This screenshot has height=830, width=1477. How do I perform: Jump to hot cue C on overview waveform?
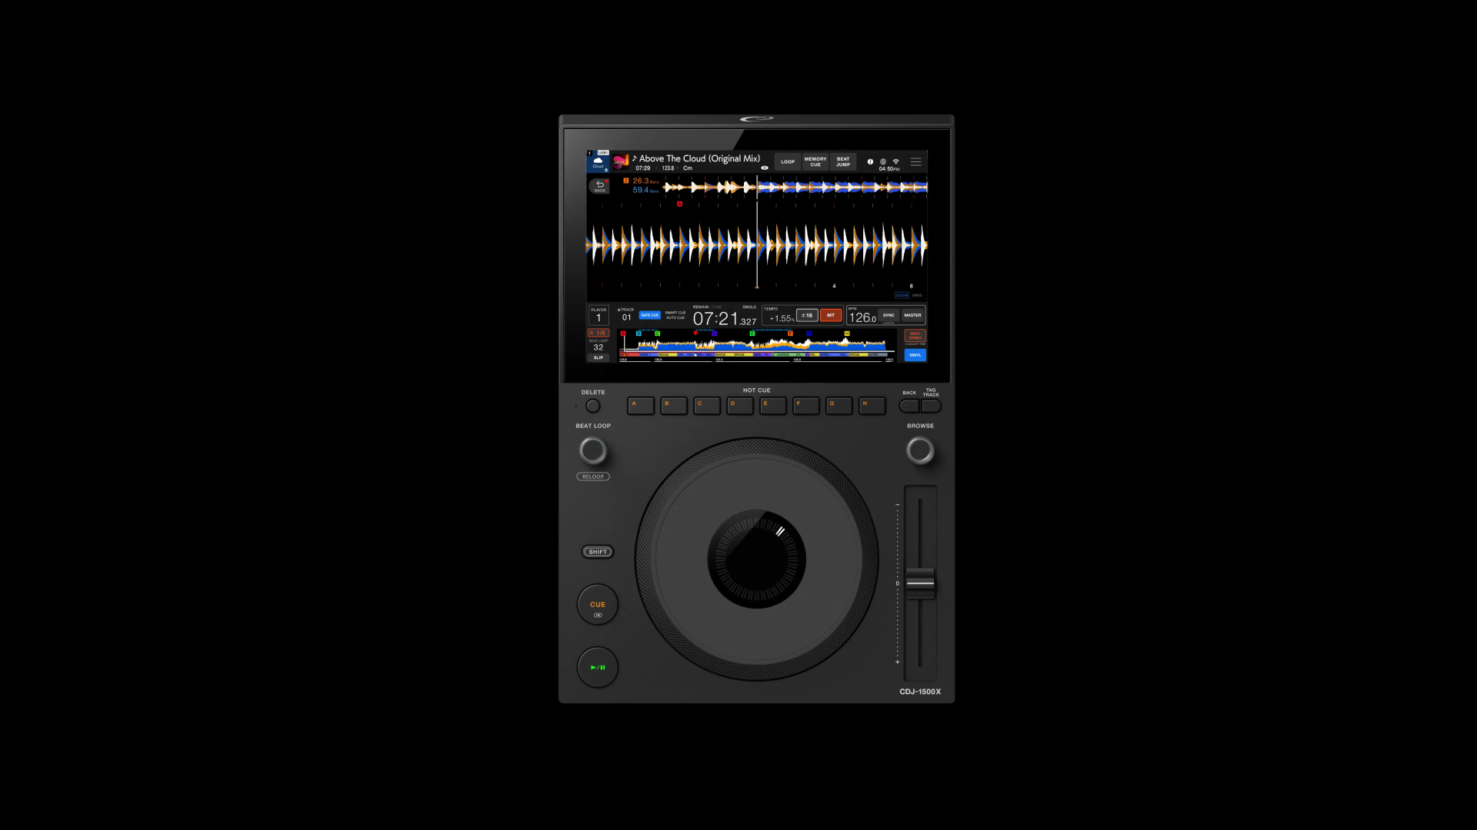[657, 334]
